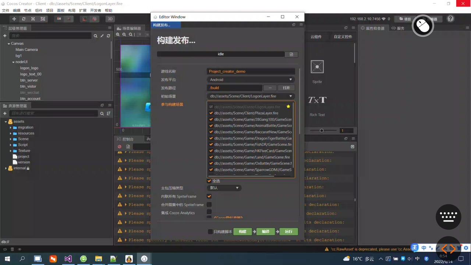Click the game name input field
This screenshot has height=265, width=471.
[x=251, y=71]
